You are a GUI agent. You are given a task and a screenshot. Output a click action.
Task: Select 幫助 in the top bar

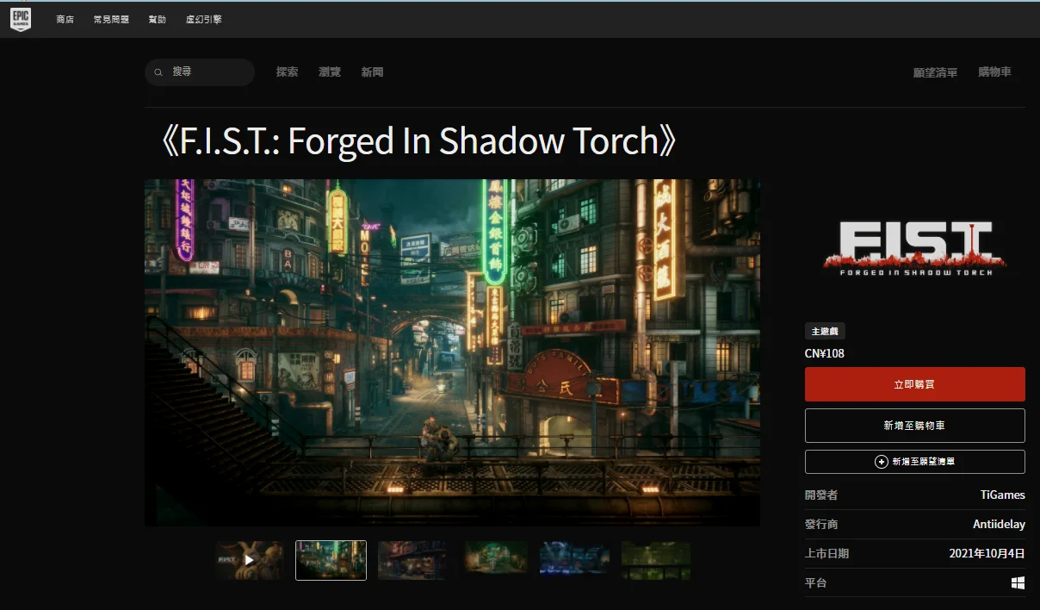coord(158,19)
